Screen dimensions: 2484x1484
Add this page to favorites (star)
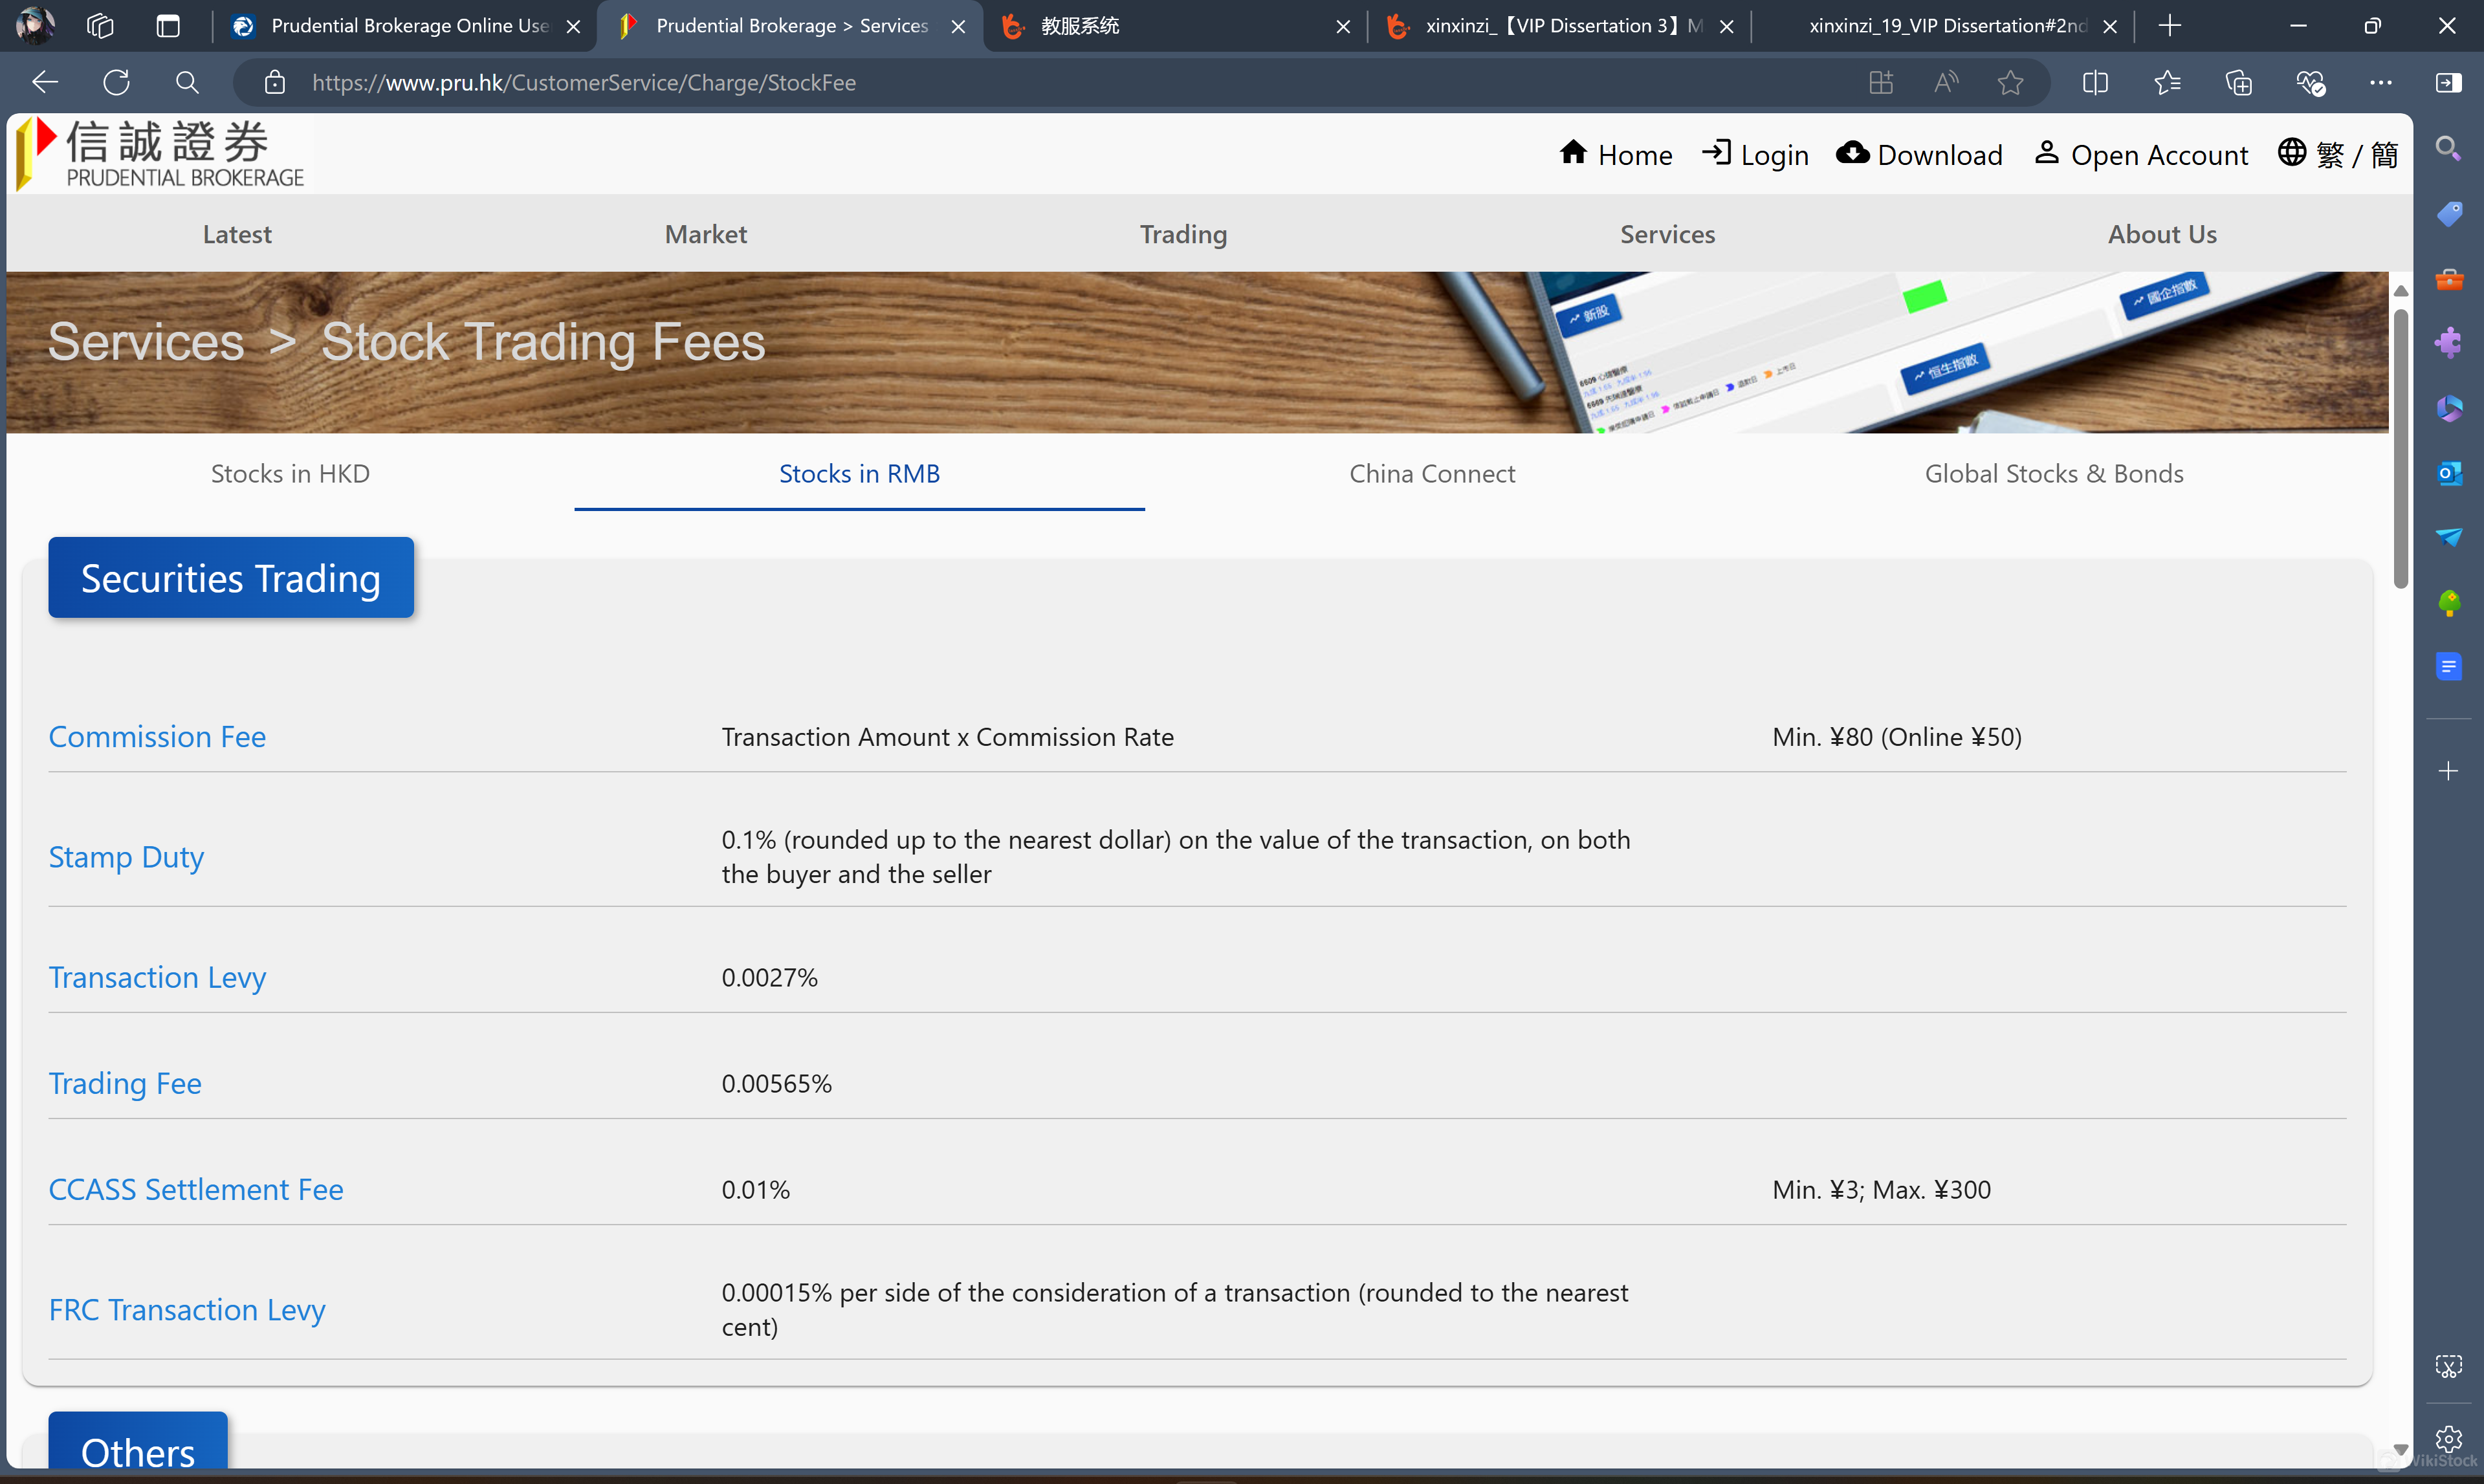click(2010, 82)
